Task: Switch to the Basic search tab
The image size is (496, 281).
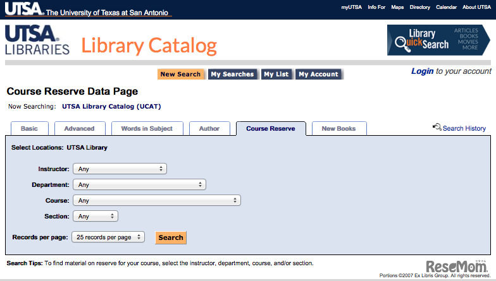Action: click(x=29, y=128)
